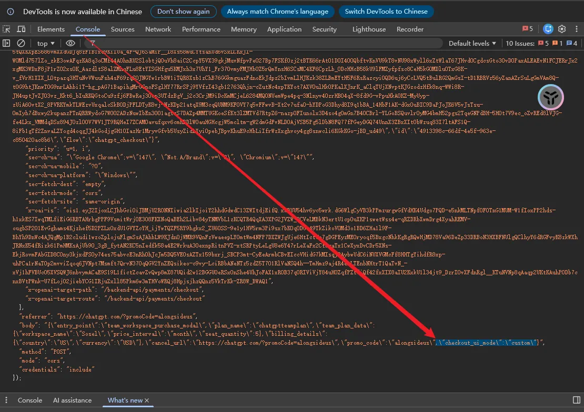
Task: Create a live expression via eye icon
Action: [71, 43]
